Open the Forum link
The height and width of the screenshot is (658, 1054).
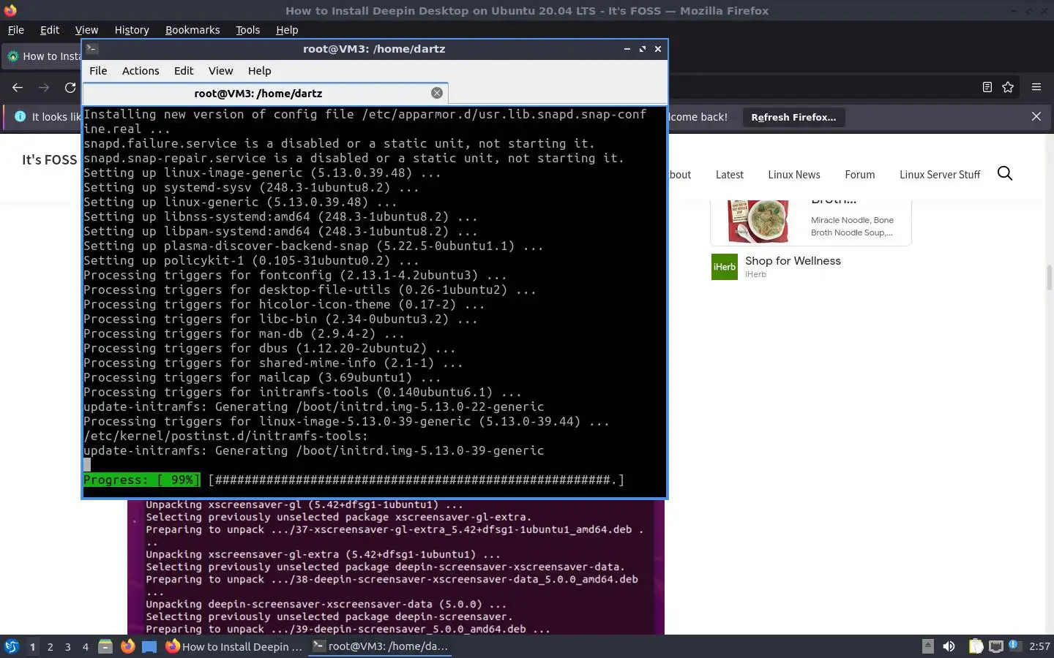[859, 175]
